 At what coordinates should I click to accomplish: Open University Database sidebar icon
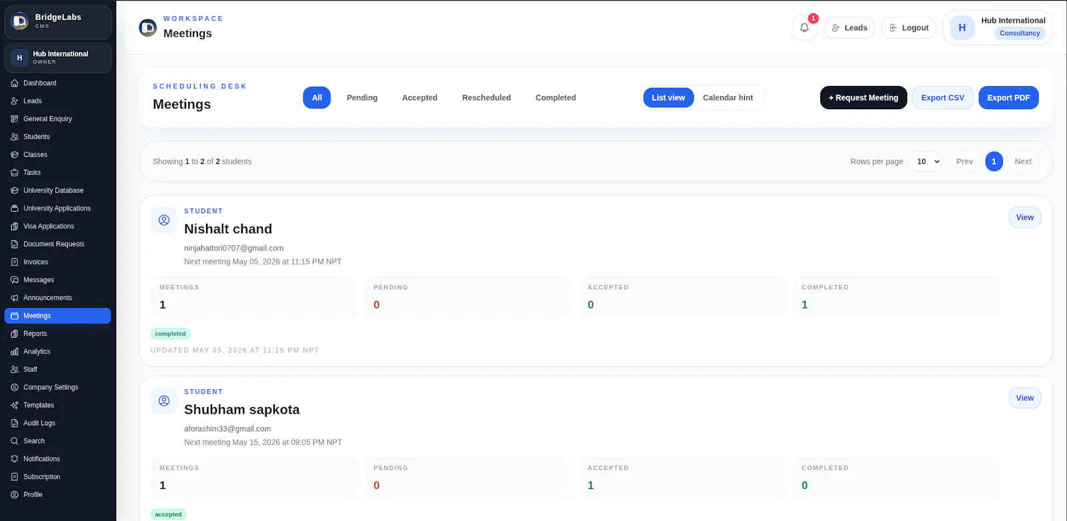(15, 191)
